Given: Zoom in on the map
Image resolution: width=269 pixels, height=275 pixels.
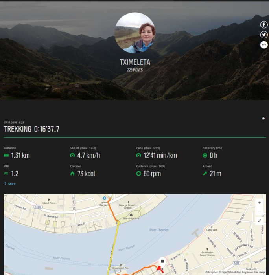Looking at the screenshot, I should 259,203.
